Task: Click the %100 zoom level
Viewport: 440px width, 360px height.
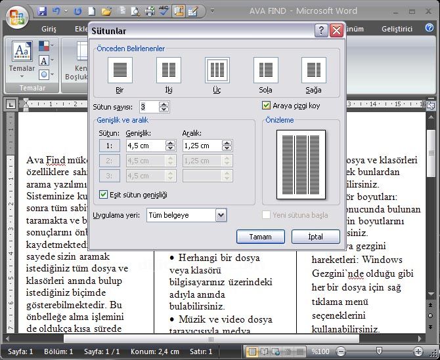Action: (320, 351)
